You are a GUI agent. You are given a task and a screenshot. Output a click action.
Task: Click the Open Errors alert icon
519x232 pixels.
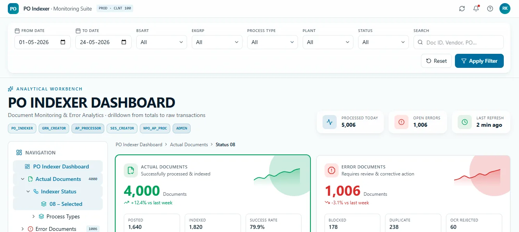click(401, 122)
